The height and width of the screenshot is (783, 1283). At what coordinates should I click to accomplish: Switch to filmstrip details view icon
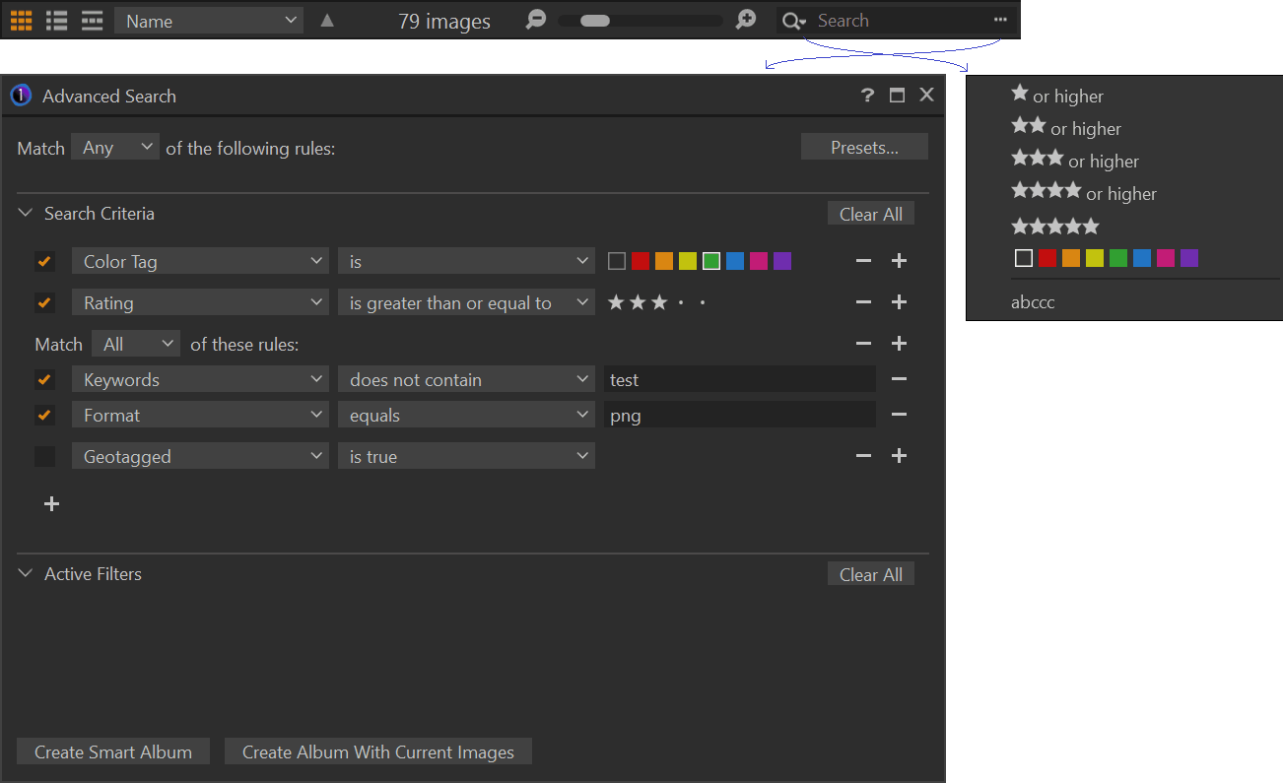click(93, 21)
